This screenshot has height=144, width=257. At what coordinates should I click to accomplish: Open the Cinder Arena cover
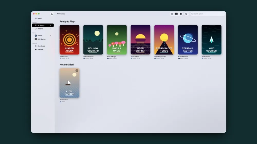click(69, 40)
